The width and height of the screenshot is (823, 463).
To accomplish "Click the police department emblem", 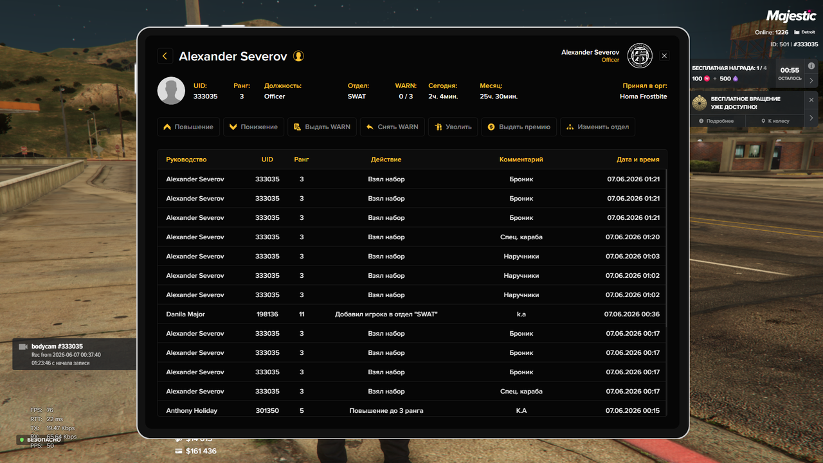I will pyautogui.click(x=640, y=56).
